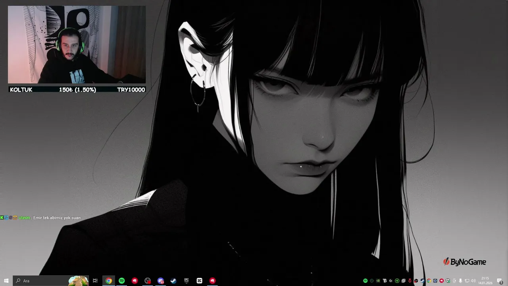Viewport: 508px width, 286px height.
Task: Click the '150₺ (1.50%)' progress text
Action: [x=77, y=90]
